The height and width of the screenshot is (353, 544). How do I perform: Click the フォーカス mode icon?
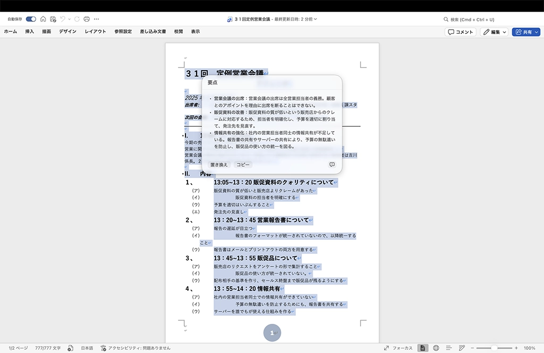tap(387, 348)
